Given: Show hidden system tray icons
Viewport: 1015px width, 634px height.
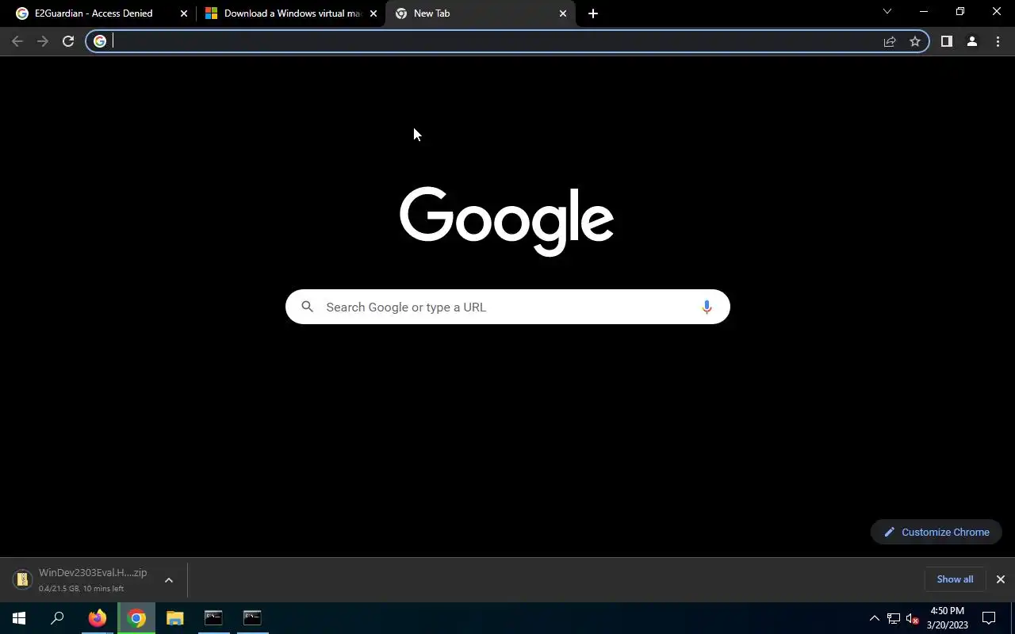Looking at the screenshot, I should tap(874, 618).
